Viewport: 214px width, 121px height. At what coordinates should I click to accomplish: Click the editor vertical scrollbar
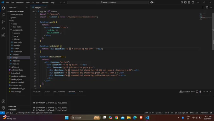click(213, 31)
